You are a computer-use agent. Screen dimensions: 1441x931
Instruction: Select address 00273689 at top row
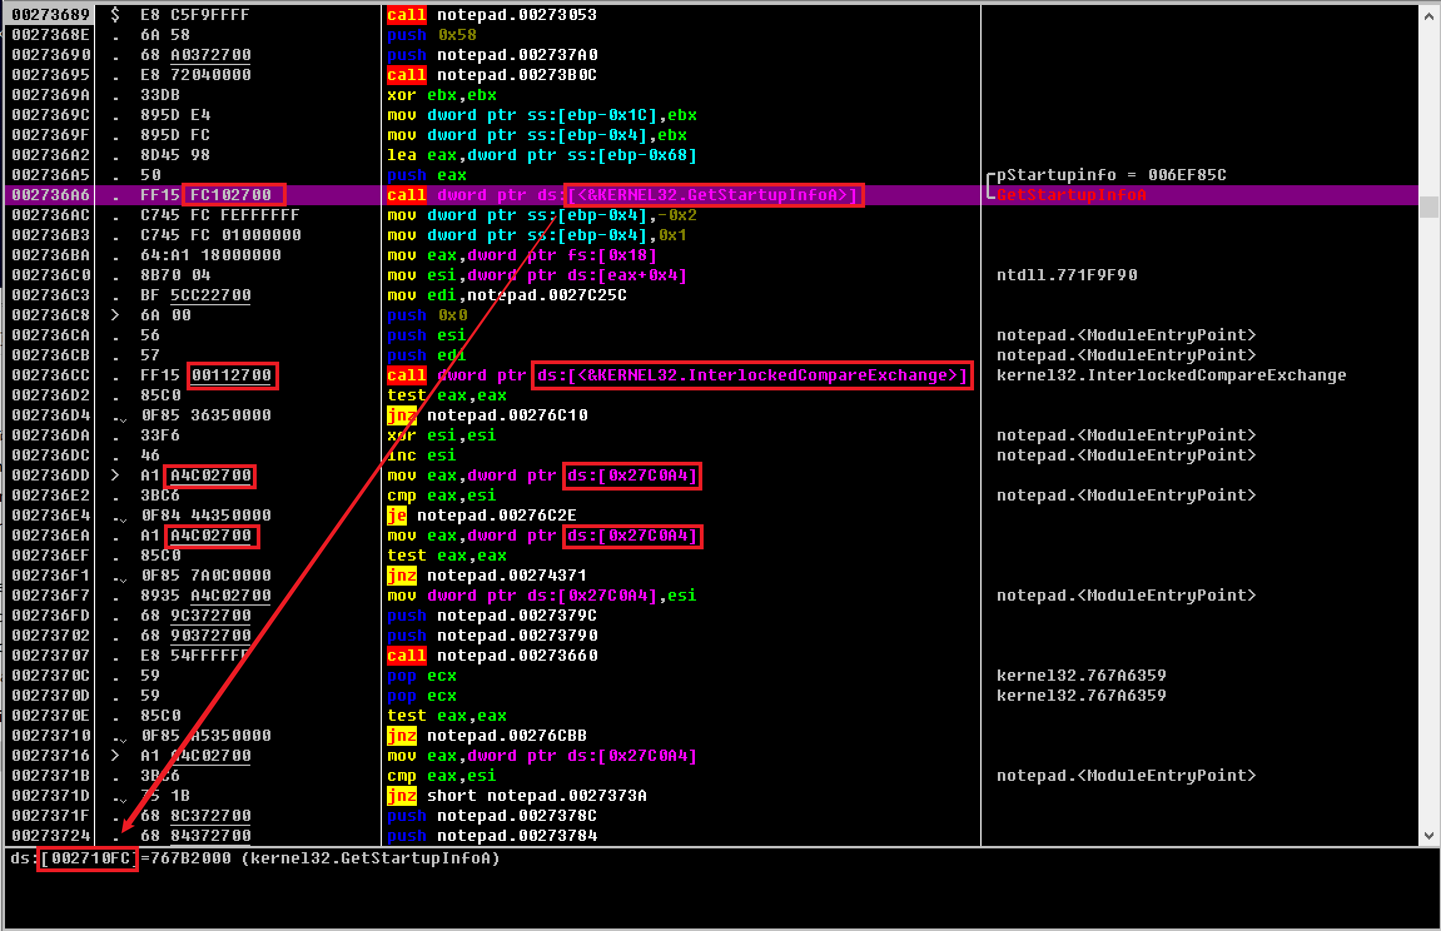51,14
